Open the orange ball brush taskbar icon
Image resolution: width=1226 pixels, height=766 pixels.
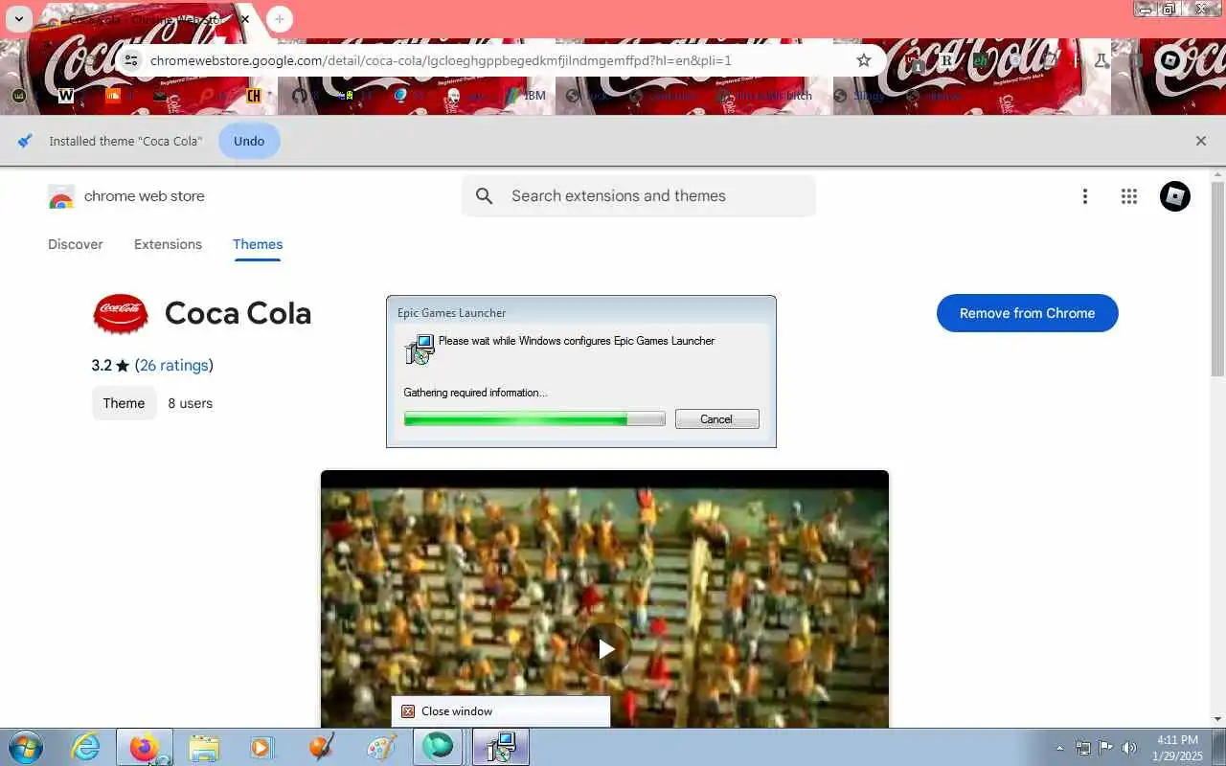322,747
